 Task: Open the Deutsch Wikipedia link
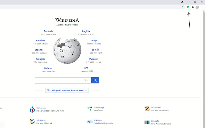coord(48,31)
